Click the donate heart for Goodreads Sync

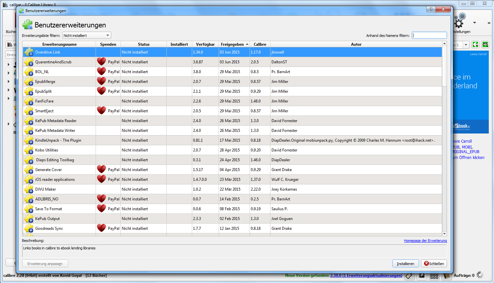[x=101, y=228]
